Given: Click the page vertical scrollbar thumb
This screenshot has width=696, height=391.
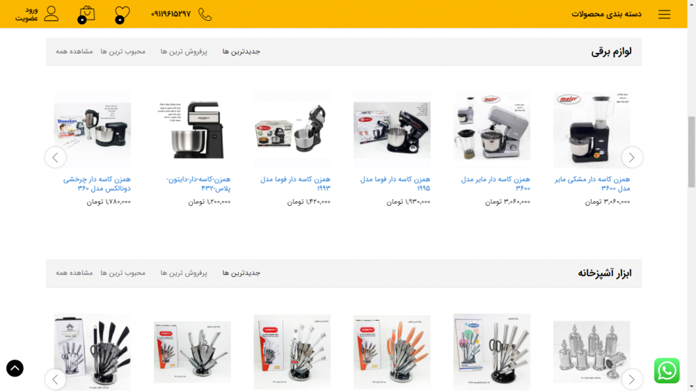Looking at the screenshot, I should point(692,152).
